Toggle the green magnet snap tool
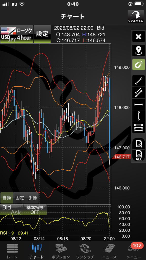 (x=138, y=64)
